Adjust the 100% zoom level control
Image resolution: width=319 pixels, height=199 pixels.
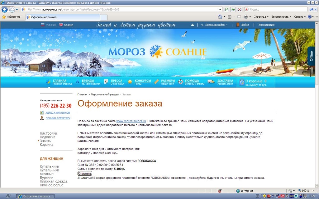pos(305,191)
